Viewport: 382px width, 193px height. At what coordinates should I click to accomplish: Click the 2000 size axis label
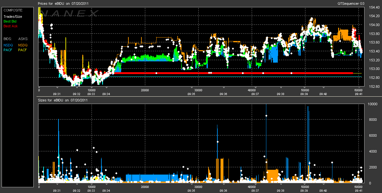point(372,168)
